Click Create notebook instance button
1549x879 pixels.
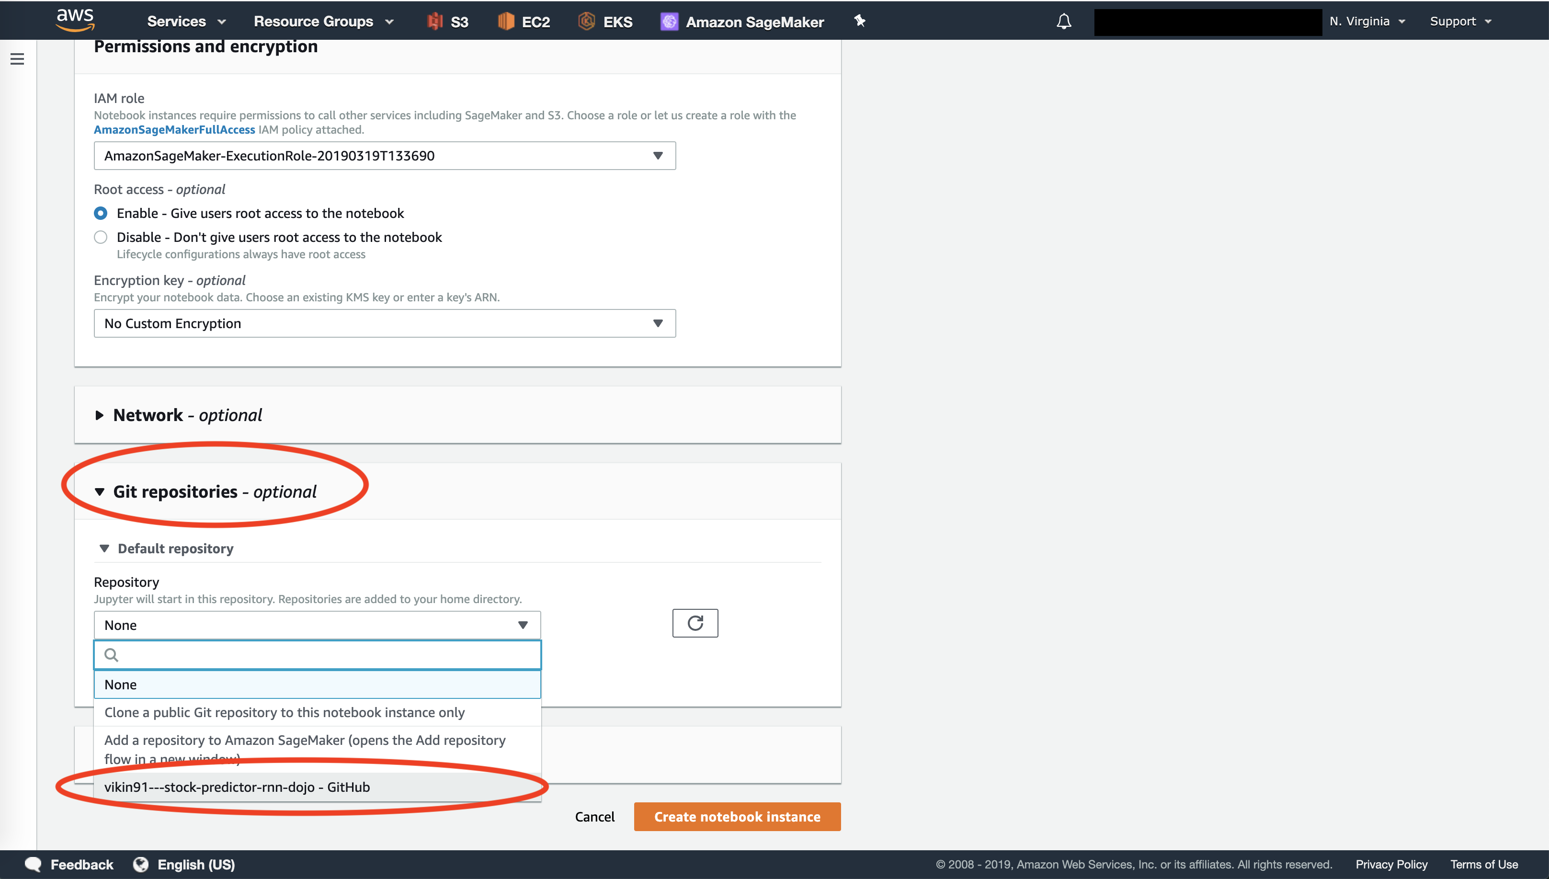coord(737,816)
